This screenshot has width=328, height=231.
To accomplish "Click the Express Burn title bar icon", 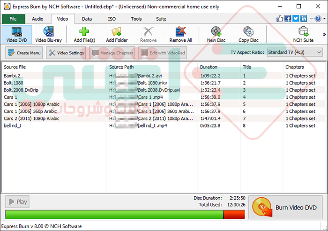I will tap(7, 7).
